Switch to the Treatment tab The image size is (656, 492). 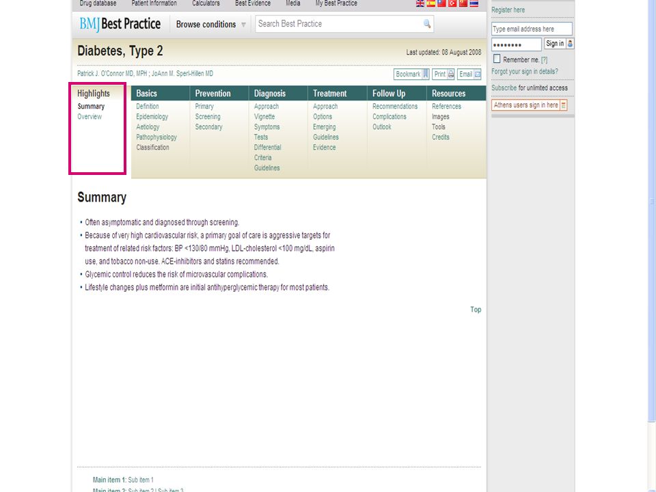337,94
